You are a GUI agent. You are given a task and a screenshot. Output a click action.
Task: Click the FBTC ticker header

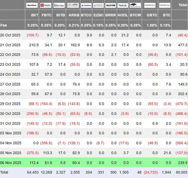46,15
